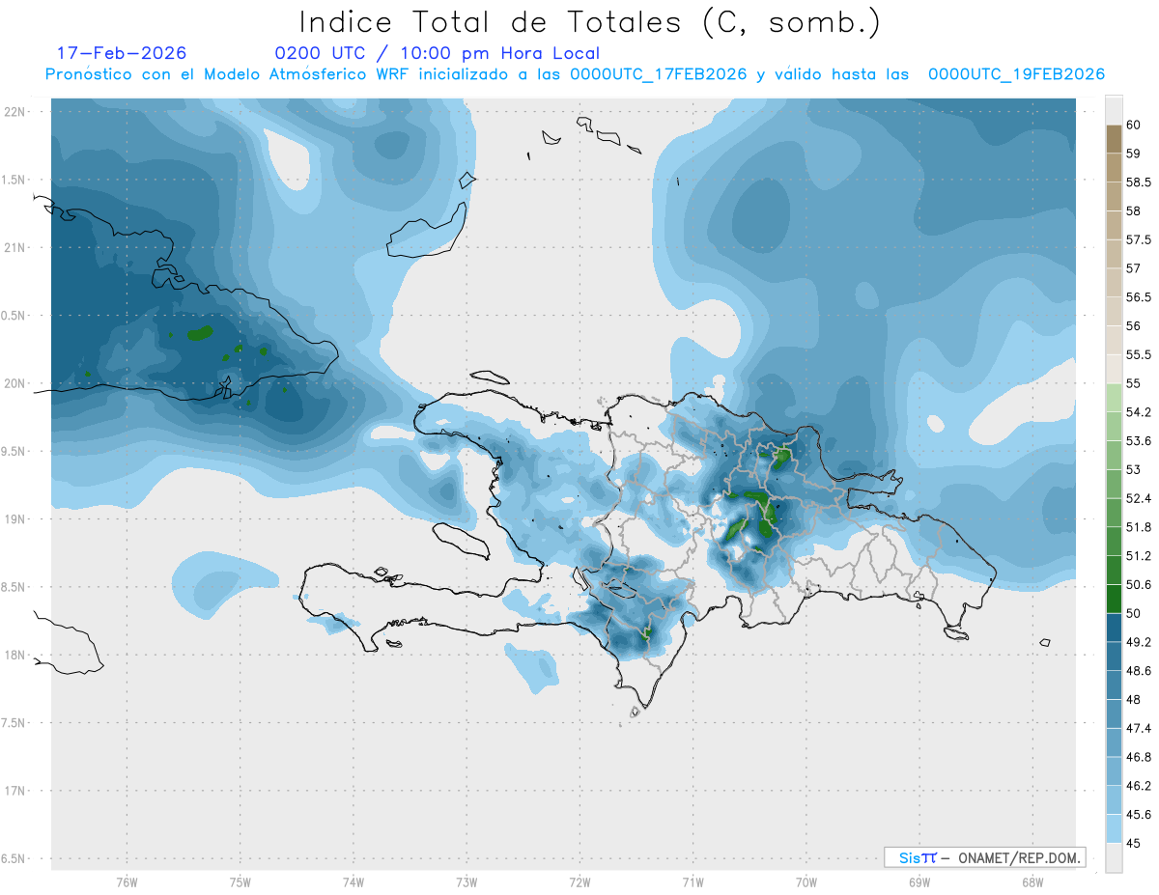Click the title 'Indice Total de Totales'

tap(495, 22)
